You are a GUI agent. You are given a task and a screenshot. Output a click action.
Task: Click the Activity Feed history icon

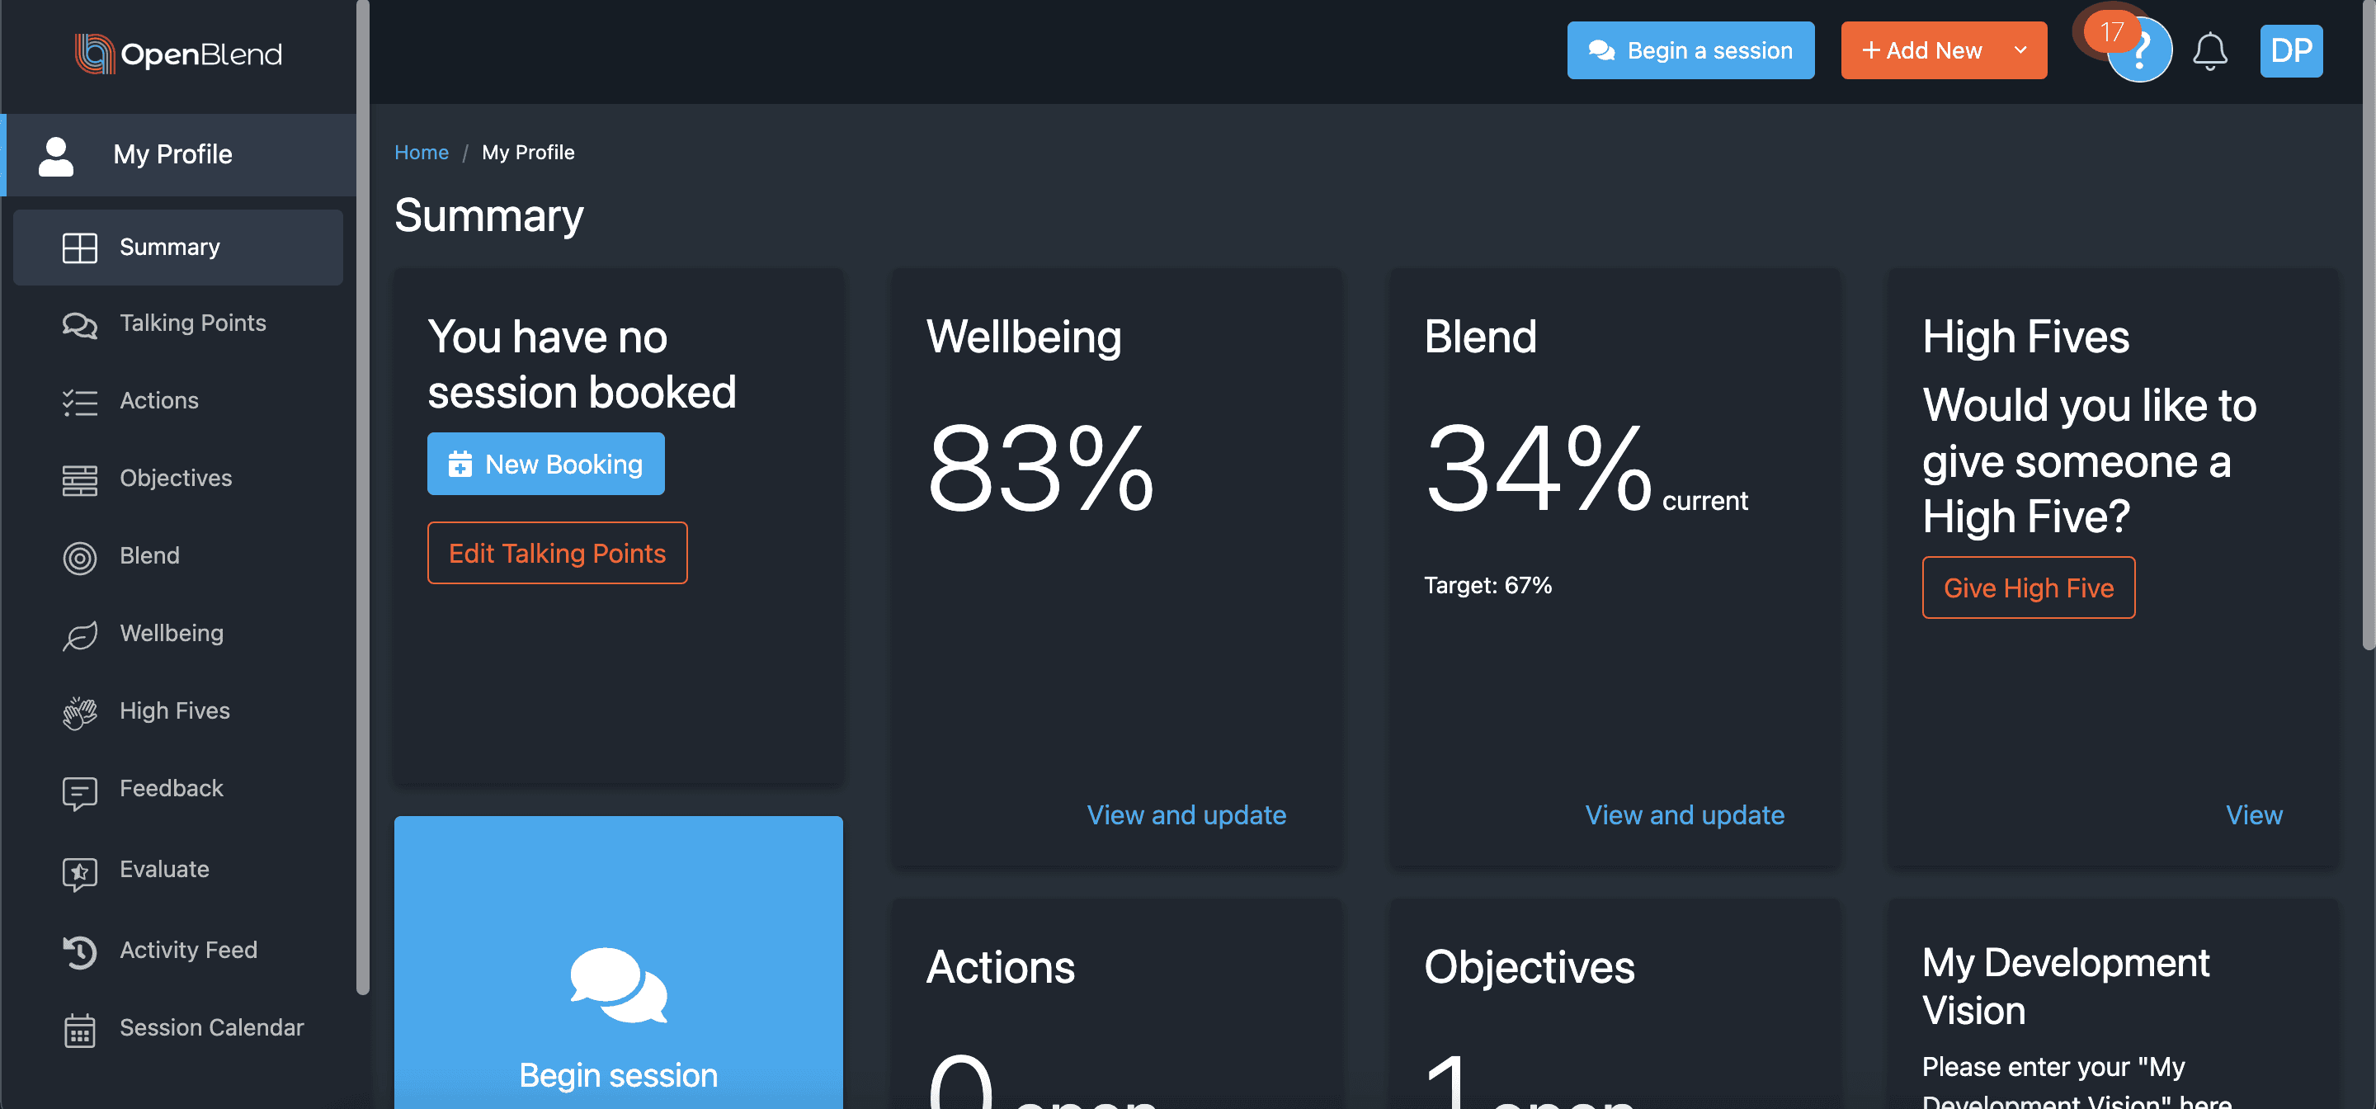point(79,952)
